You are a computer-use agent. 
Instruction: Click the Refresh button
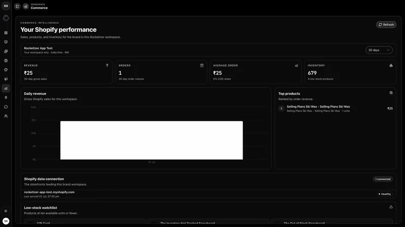click(x=386, y=25)
